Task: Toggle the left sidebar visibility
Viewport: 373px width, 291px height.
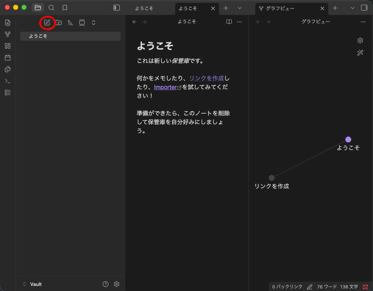Action: (x=117, y=8)
